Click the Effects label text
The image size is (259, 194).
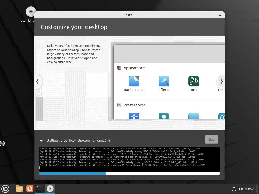164,90
